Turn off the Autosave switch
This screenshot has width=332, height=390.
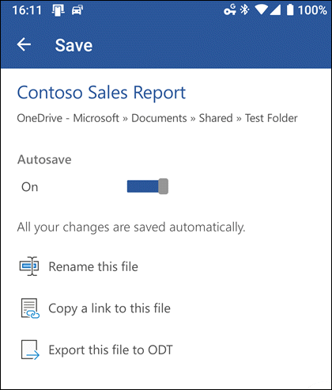[x=148, y=186]
